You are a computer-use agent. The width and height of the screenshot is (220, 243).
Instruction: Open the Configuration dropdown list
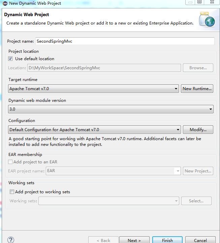[x=94, y=129]
